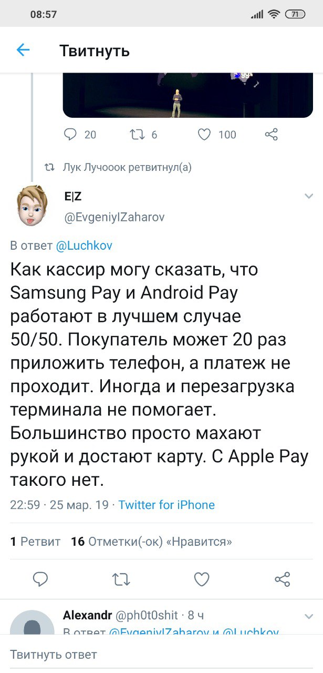View the 1 Ретвит list

36,542
